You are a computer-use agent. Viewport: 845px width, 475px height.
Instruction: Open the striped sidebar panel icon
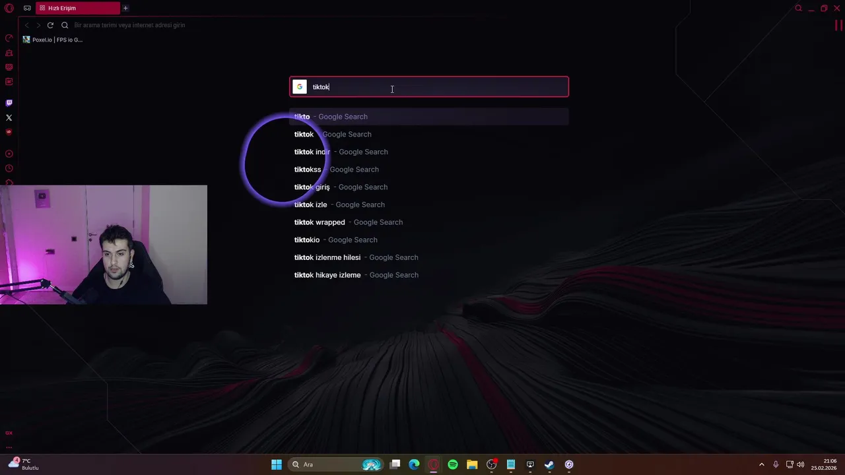[x=9, y=67]
